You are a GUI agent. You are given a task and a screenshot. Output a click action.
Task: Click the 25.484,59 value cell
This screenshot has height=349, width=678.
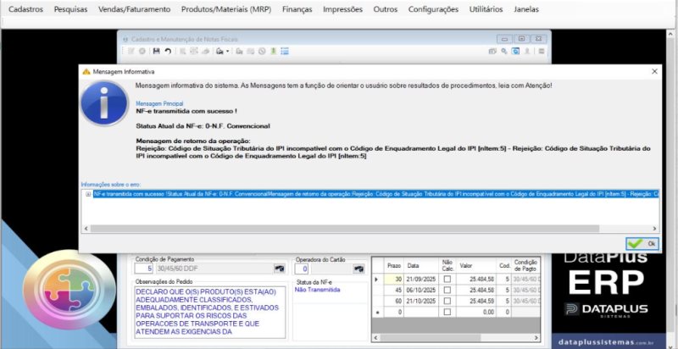(x=476, y=301)
